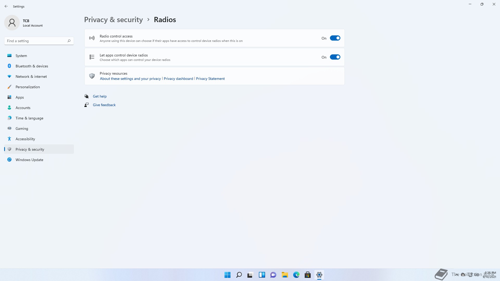Image resolution: width=500 pixels, height=281 pixels.
Task: Open Microsoft Store from the taskbar
Action: [x=308, y=275]
